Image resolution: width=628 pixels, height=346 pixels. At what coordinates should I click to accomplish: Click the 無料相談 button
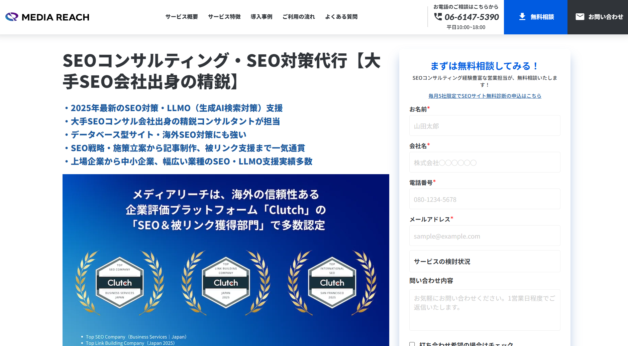(535, 17)
